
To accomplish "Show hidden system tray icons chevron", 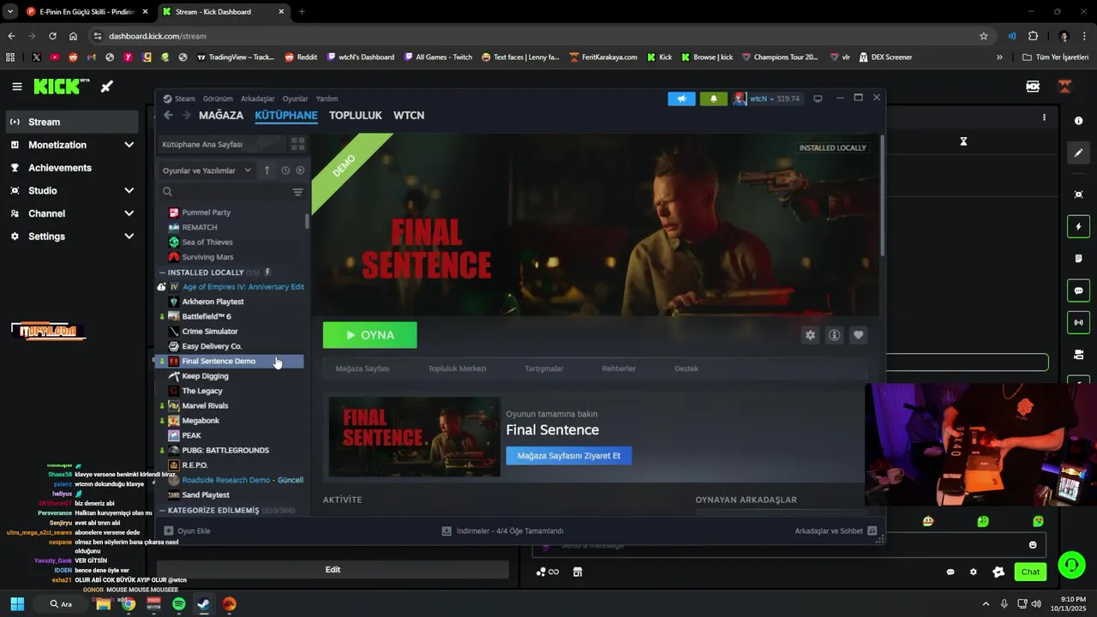I will click(986, 604).
